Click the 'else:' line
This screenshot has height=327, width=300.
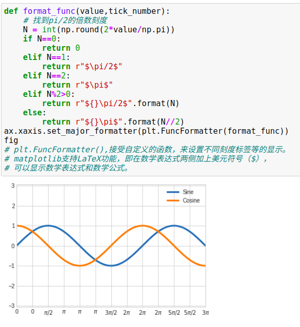[34, 112]
